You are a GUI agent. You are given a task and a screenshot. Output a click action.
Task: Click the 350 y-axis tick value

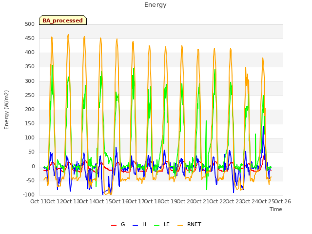[x=30, y=67]
